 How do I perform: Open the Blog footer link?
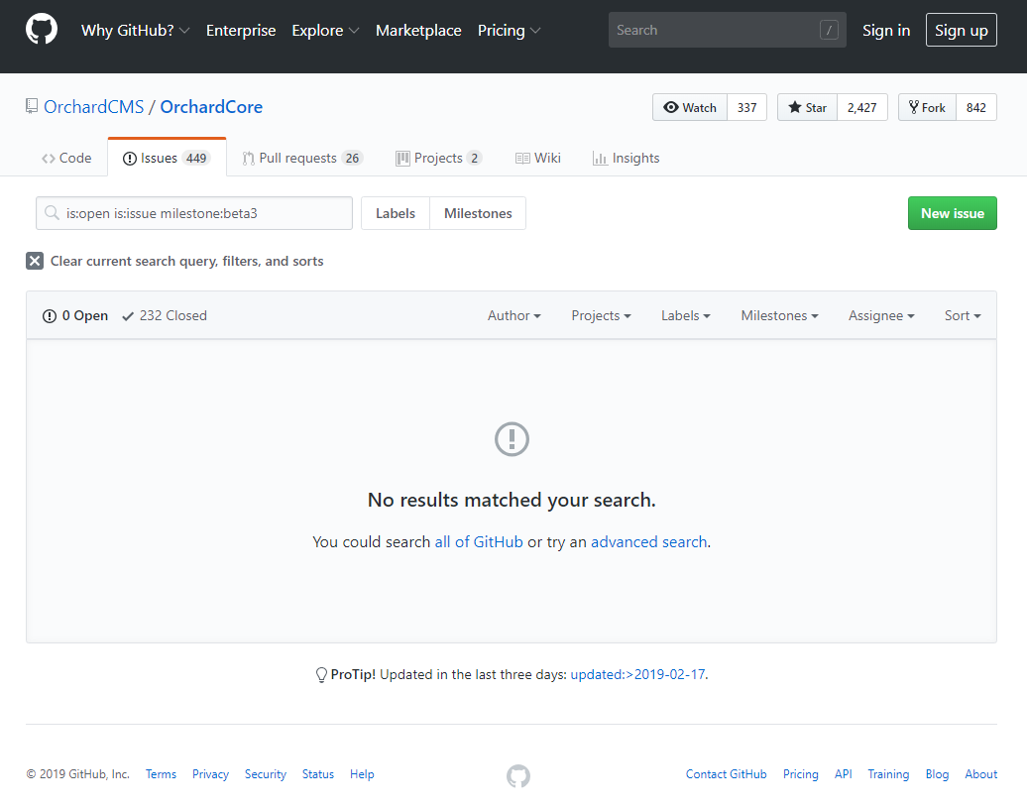point(937,774)
